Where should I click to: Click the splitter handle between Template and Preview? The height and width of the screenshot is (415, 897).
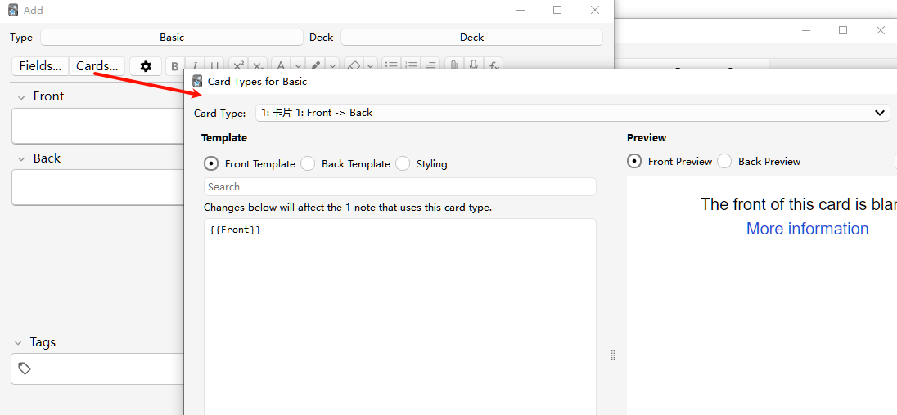point(613,355)
